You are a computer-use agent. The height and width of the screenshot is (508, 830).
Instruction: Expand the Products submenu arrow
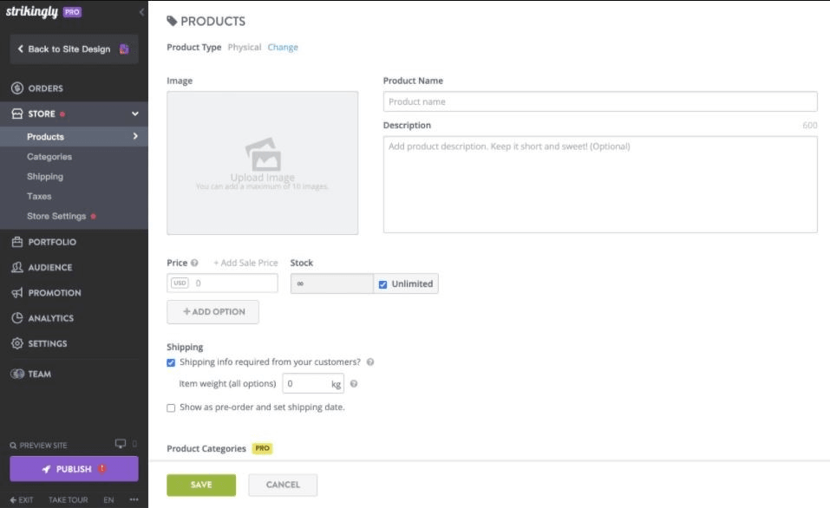[134, 136]
